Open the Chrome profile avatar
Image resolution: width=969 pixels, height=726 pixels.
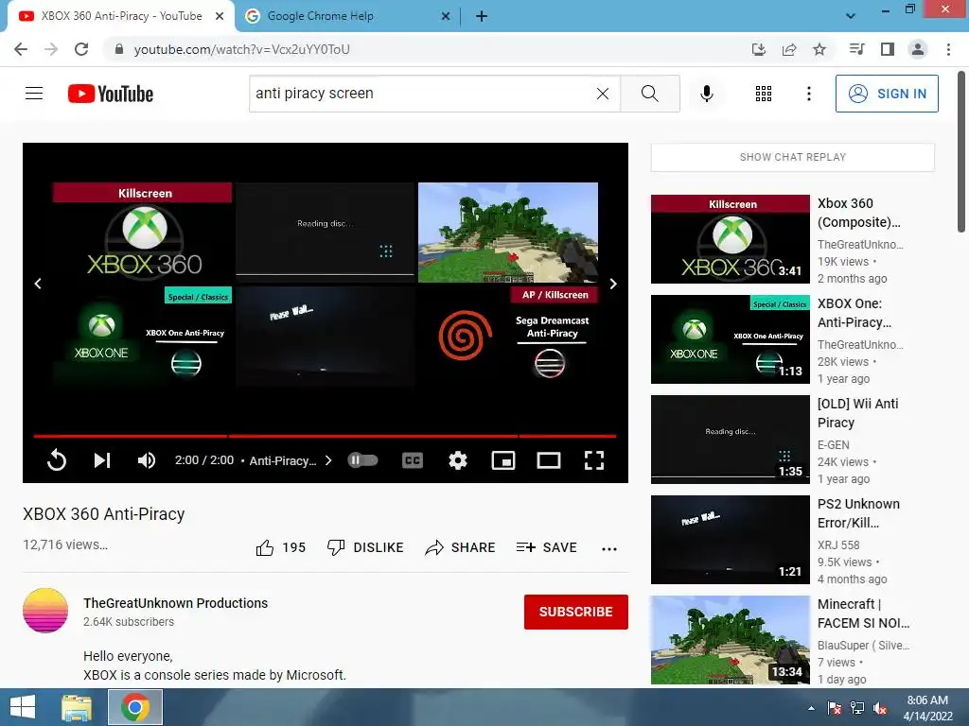918,49
